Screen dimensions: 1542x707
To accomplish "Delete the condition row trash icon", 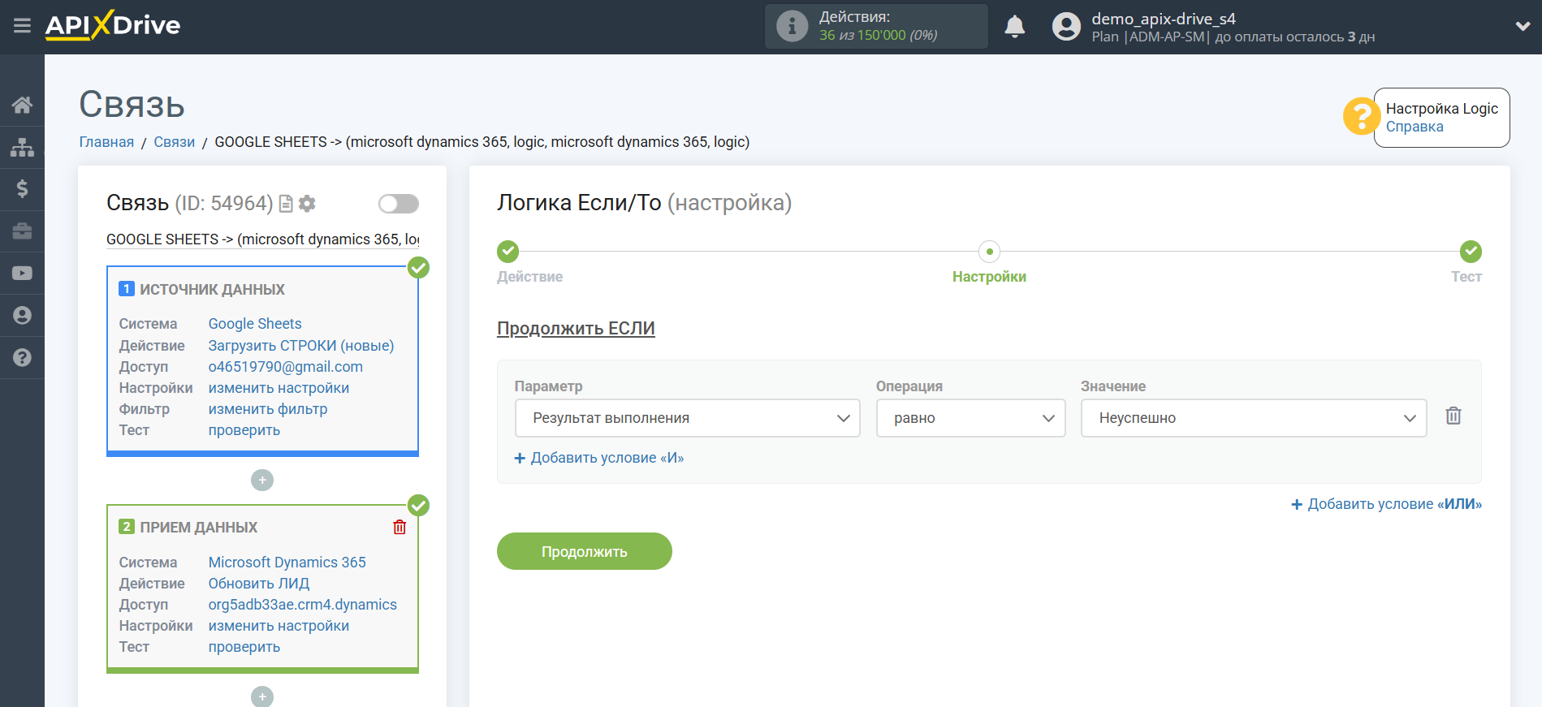I will (x=1453, y=416).
